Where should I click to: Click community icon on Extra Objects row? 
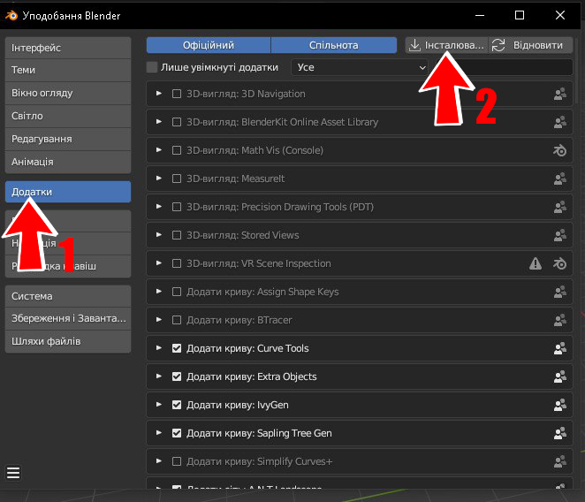[x=560, y=376]
